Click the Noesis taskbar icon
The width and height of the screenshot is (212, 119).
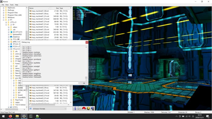pyautogui.click(x=24, y=116)
